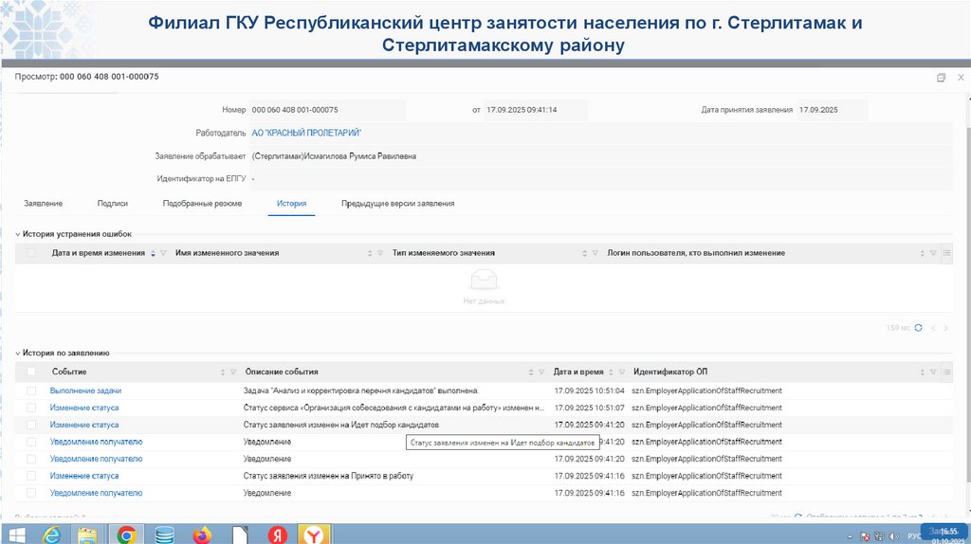Click the volume icon in system tray
This screenshot has height=544, width=971.
tap(893, 536)
